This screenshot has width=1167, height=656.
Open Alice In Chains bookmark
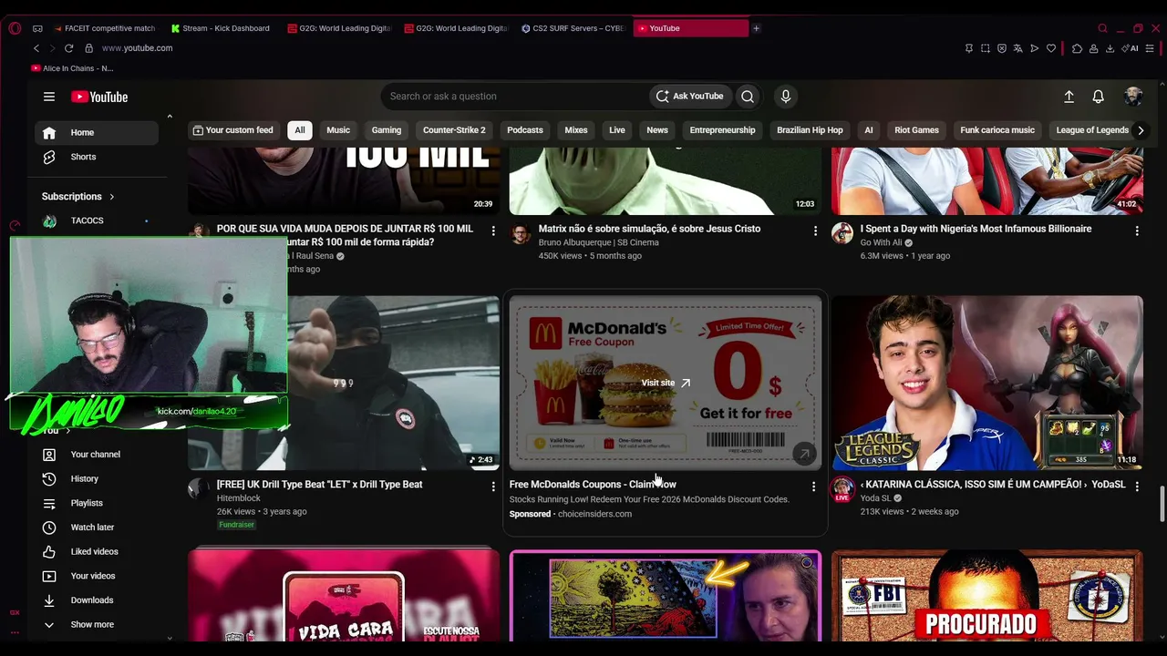pos(73,68)
